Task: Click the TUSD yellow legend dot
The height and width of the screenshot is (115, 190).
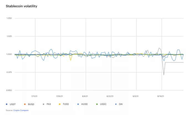Action: point(60,104)
